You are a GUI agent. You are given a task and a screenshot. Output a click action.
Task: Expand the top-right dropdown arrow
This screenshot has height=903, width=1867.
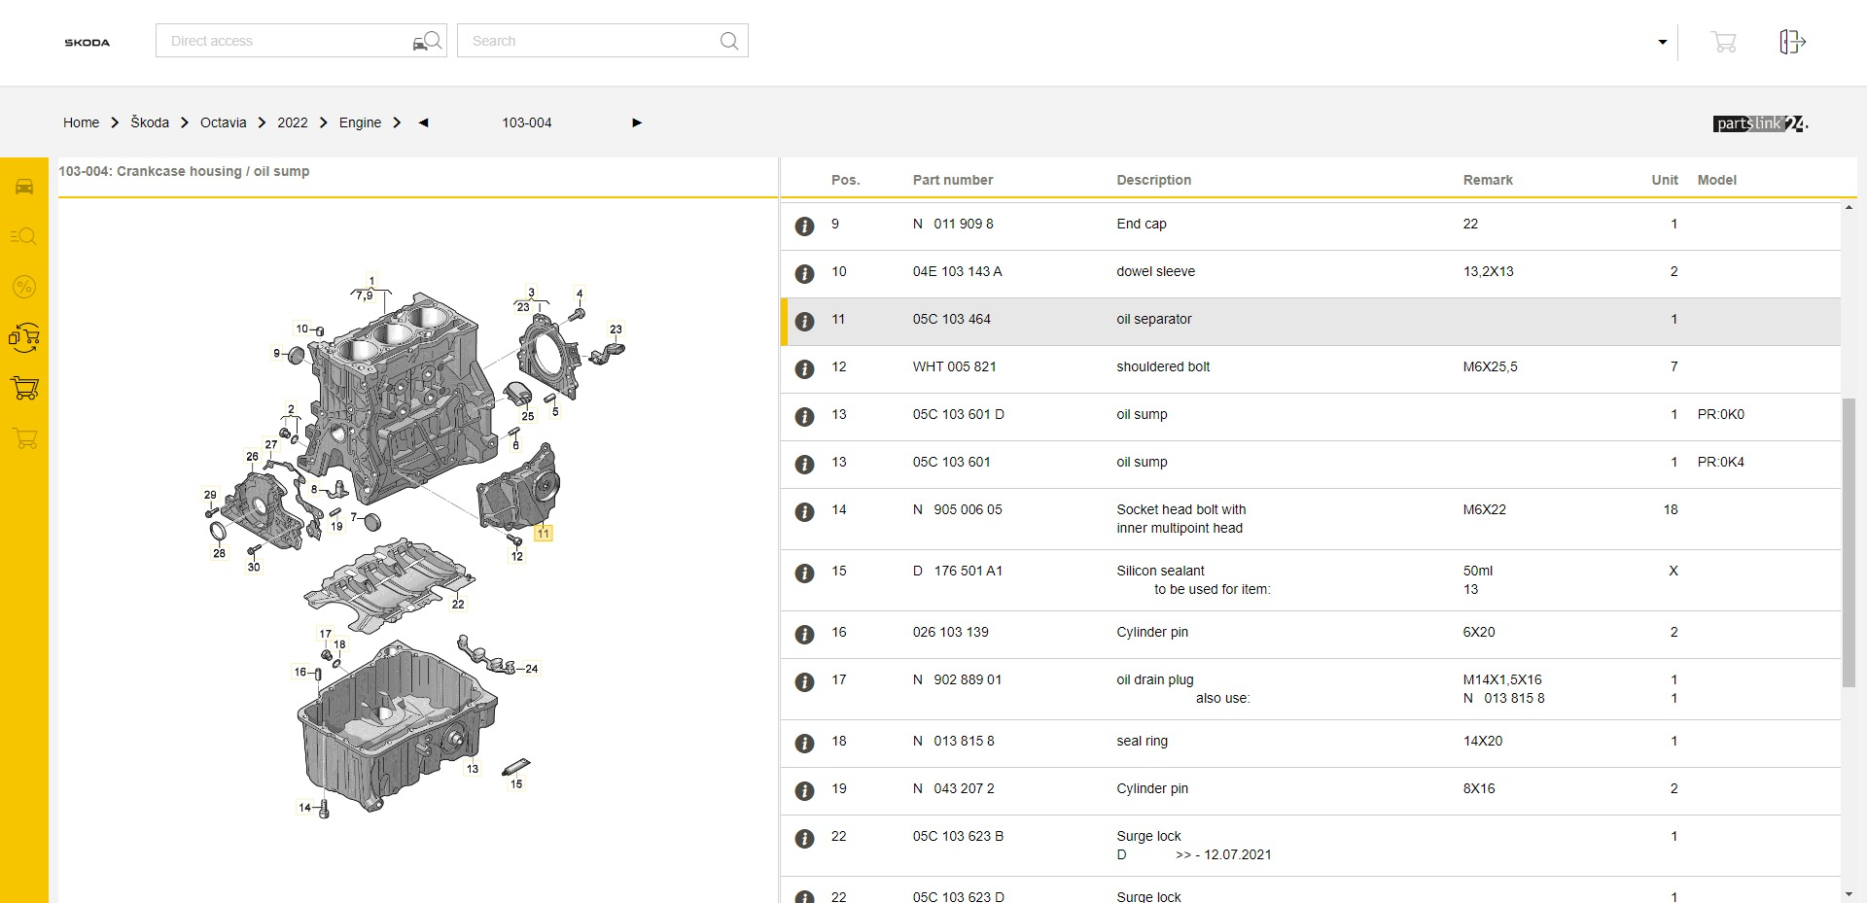pos(1662,42)
